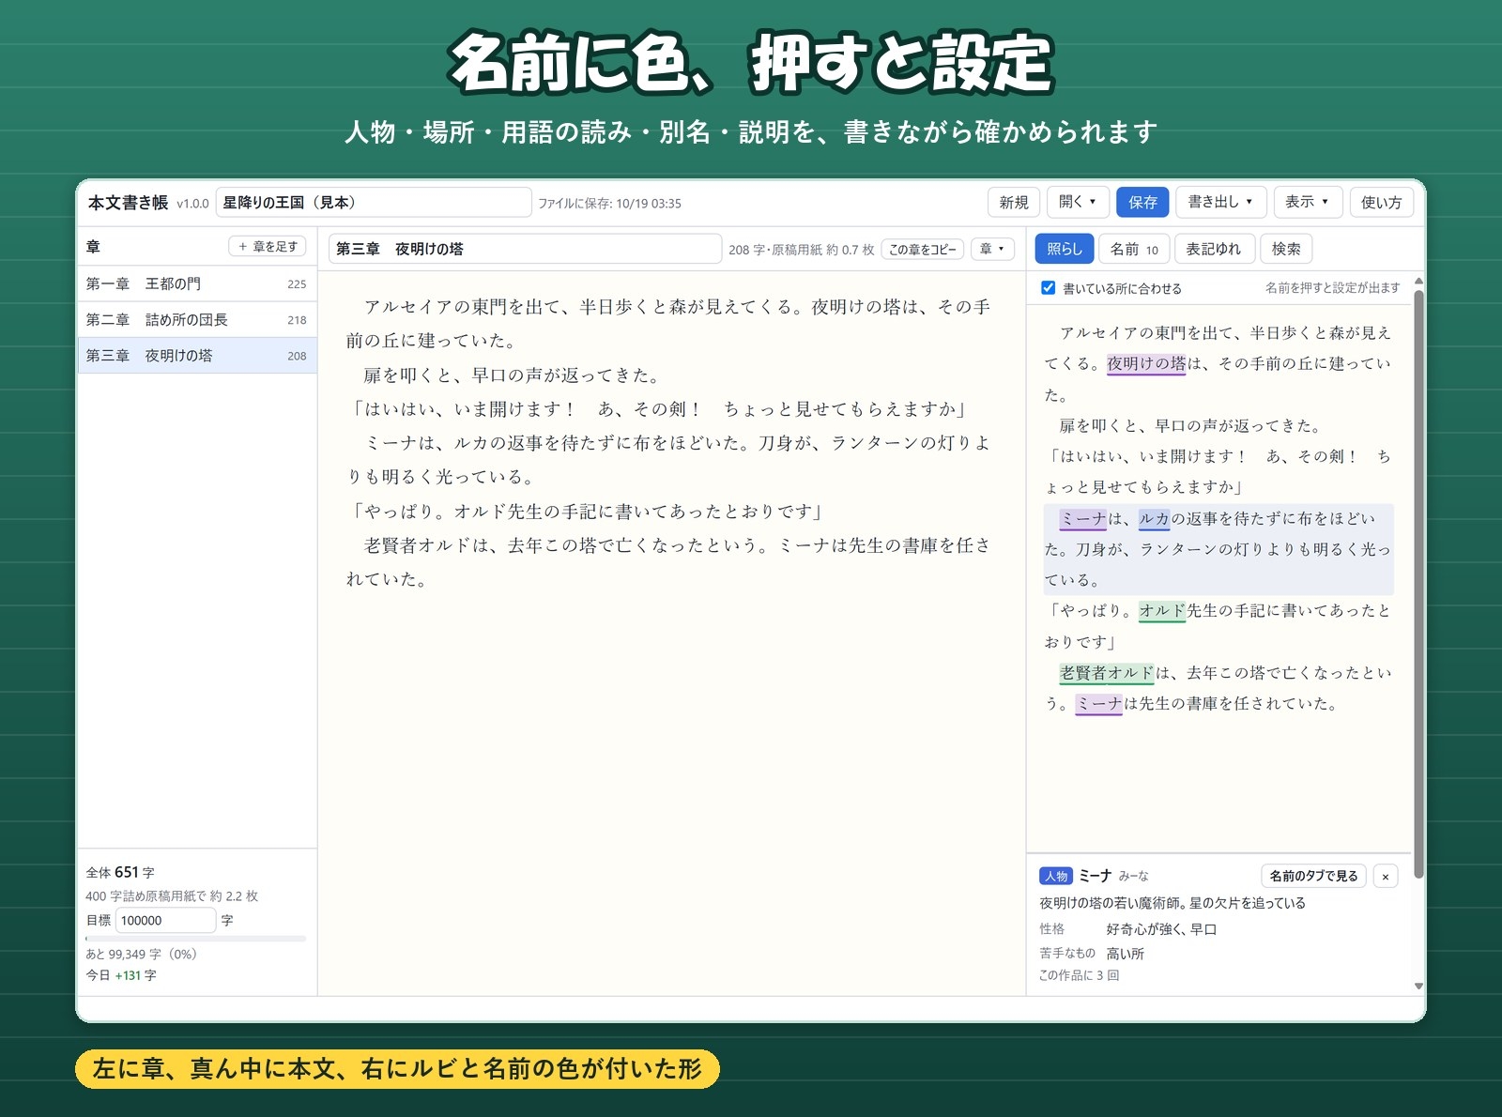Click the 新規 button
The width and height of the screenshot is (1502, 1117).
(x=1014, y=202)
